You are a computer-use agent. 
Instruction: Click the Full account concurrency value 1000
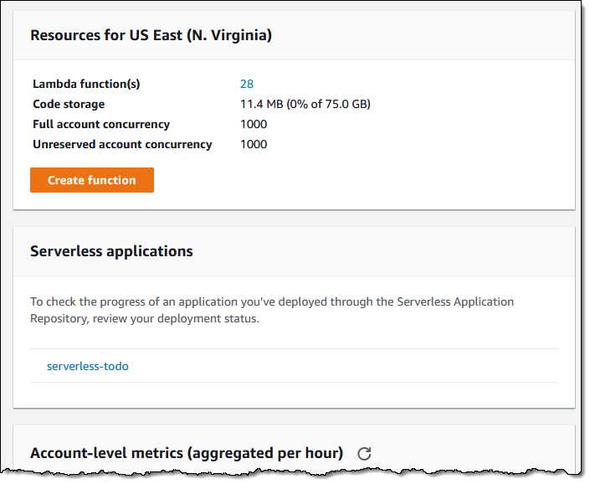click(x=254, y=124)
